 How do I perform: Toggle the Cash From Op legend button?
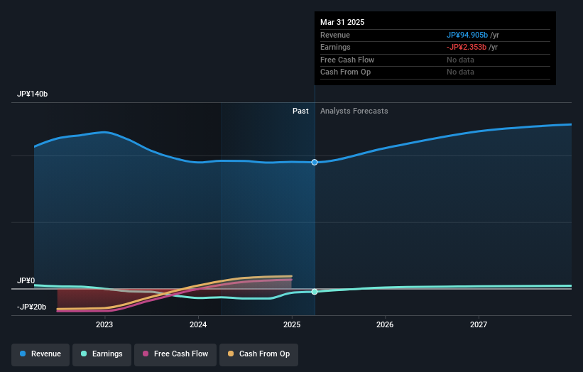point(258,354)
